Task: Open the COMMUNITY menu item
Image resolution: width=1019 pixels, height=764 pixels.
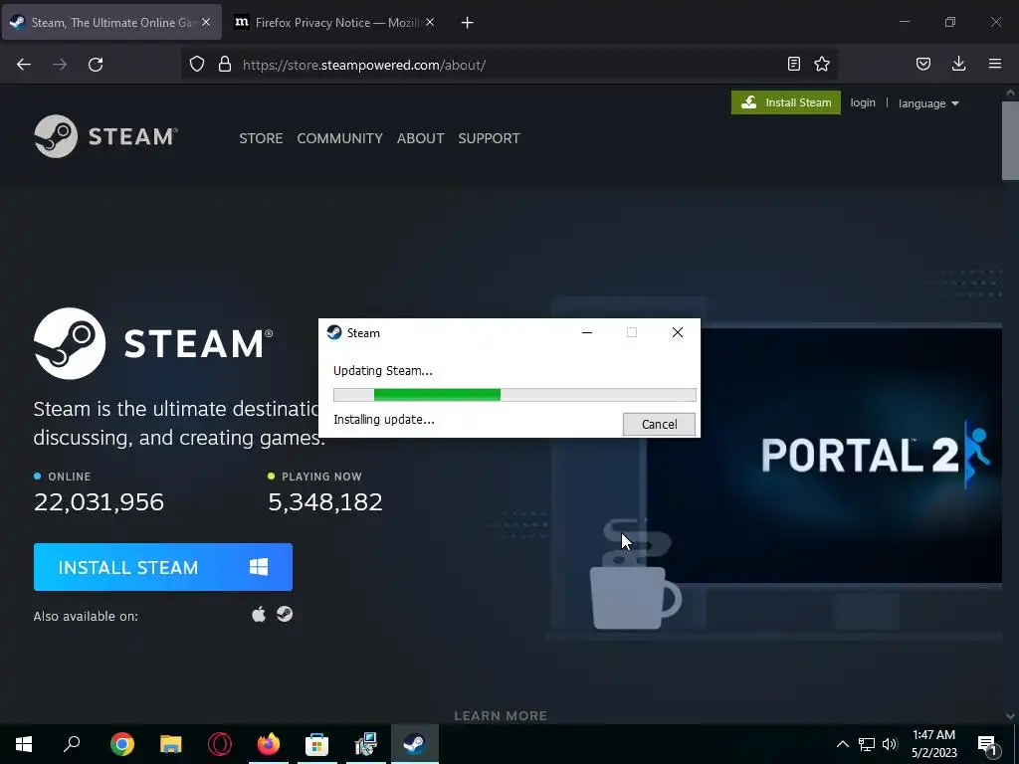Action: coord(340,138)
